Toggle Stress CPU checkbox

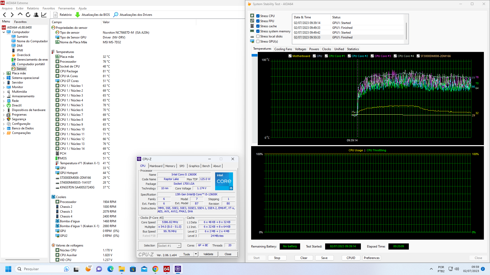click(258, 16)
